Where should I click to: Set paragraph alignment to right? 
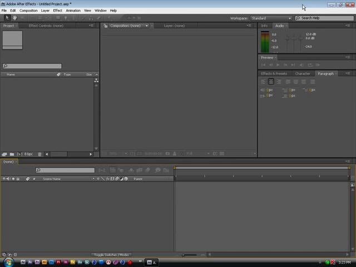pyautogui.click(x=279, y=82)
